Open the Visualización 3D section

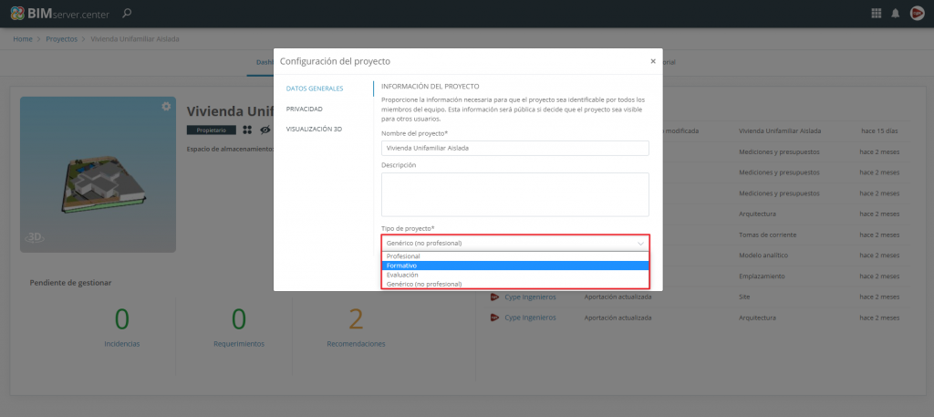[x=314, y=129]
